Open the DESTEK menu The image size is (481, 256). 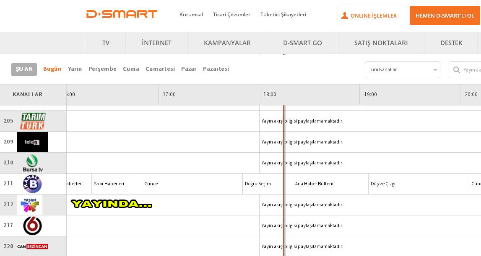coord(451,43)
